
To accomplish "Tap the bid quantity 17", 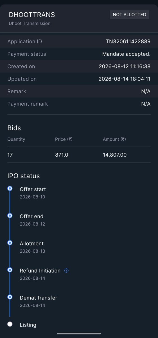I will (10, 155).
